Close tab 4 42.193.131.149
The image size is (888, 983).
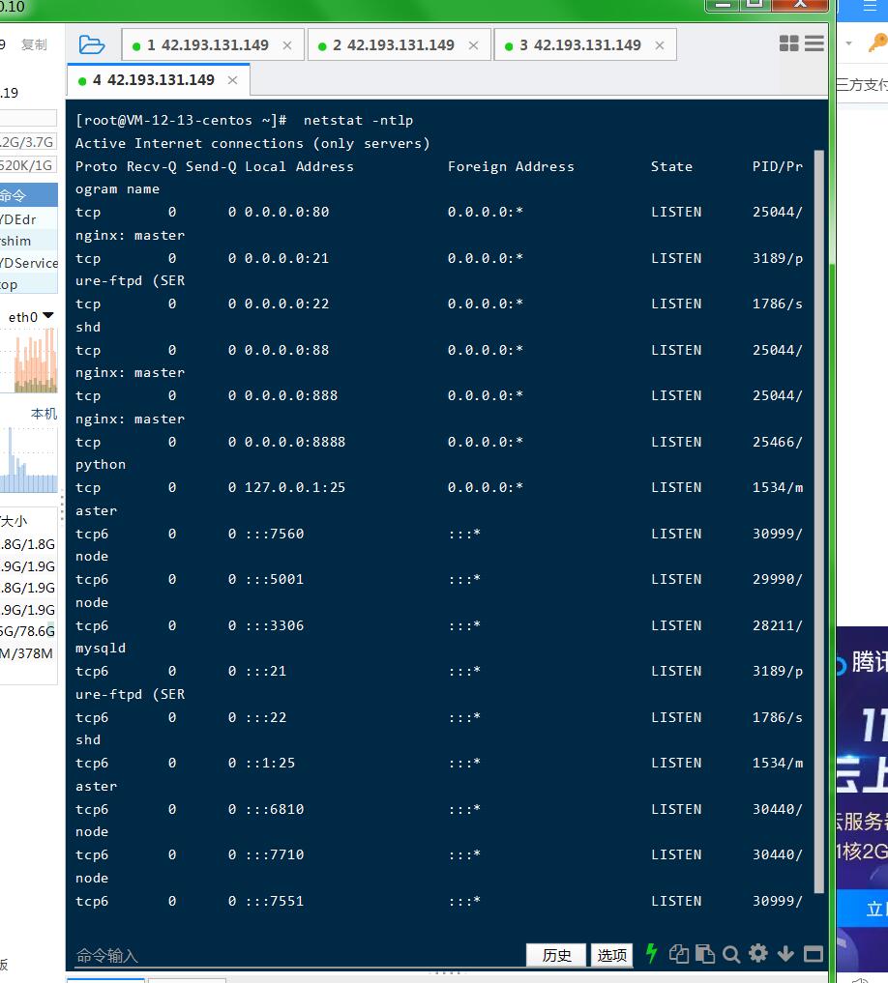pos(232,80)
